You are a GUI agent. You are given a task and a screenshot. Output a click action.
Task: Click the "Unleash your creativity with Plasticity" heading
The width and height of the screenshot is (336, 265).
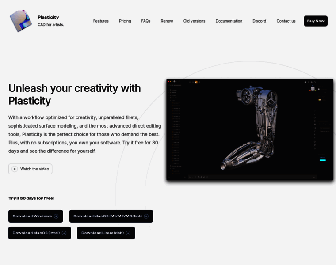[x=75, y=95]
